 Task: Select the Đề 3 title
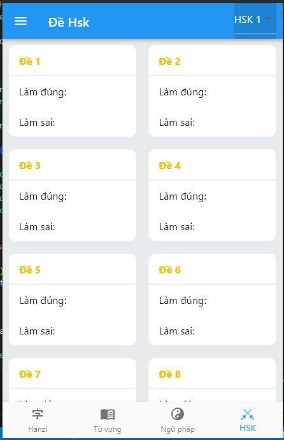[30, 165]
